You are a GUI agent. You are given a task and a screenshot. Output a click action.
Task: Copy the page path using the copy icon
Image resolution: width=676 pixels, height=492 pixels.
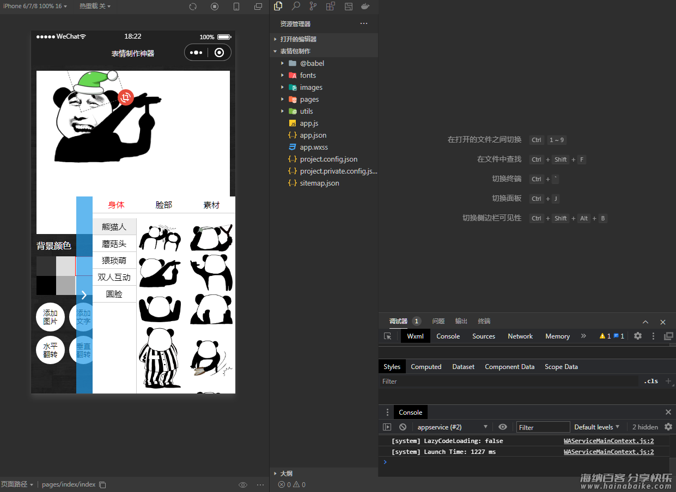[102, 484]
